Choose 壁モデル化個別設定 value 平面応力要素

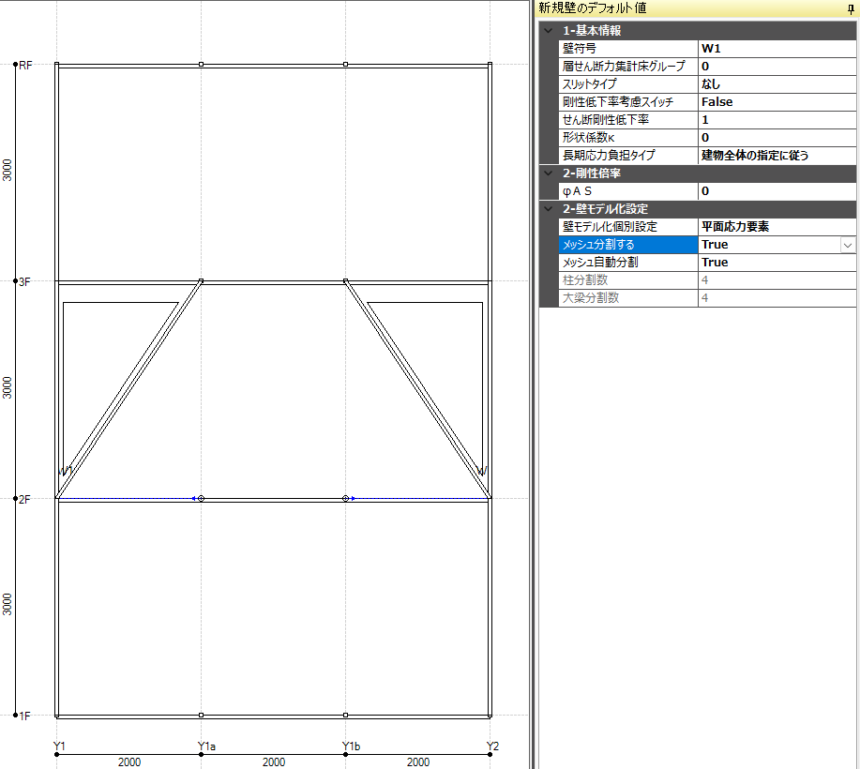[777, 227]
